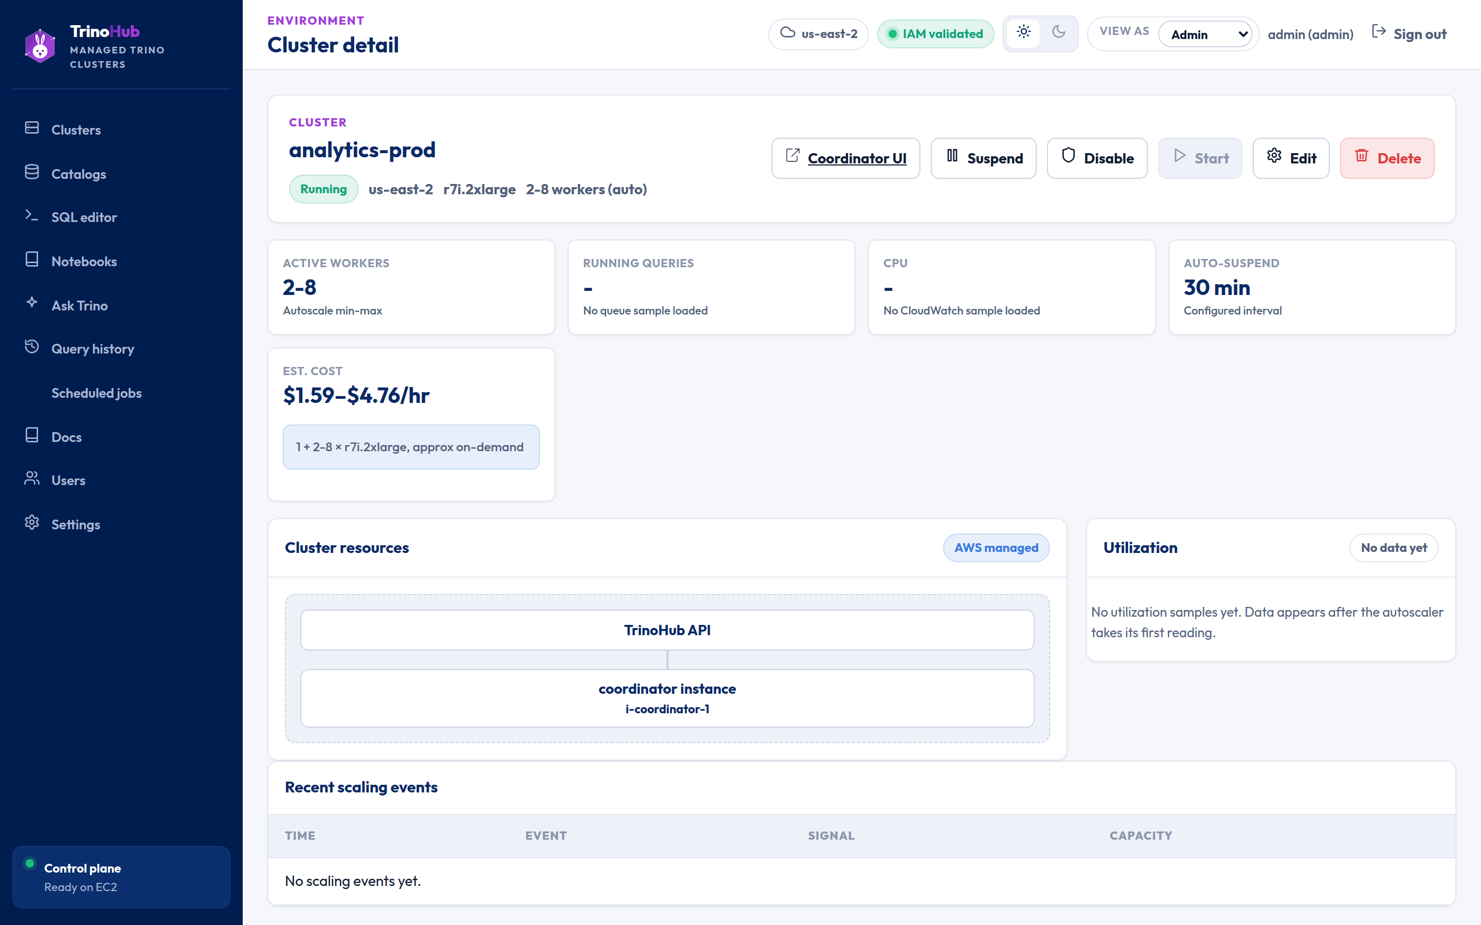Viewport: 1481px width, 925px height.
Task: Click the analytics-prod cluster name
Action: click(x=363, y=150)
